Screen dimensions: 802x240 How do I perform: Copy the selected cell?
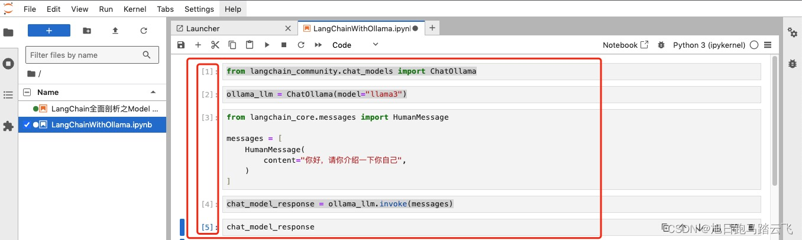(x=232, y=45)
